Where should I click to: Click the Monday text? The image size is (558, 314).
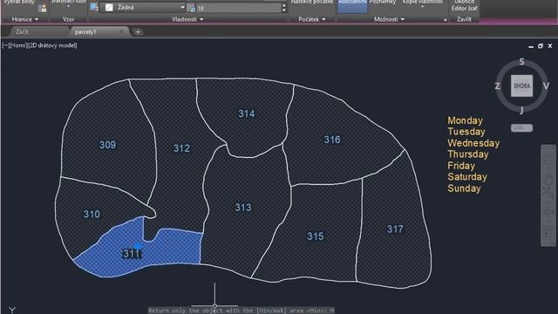[x=465, y=120]
